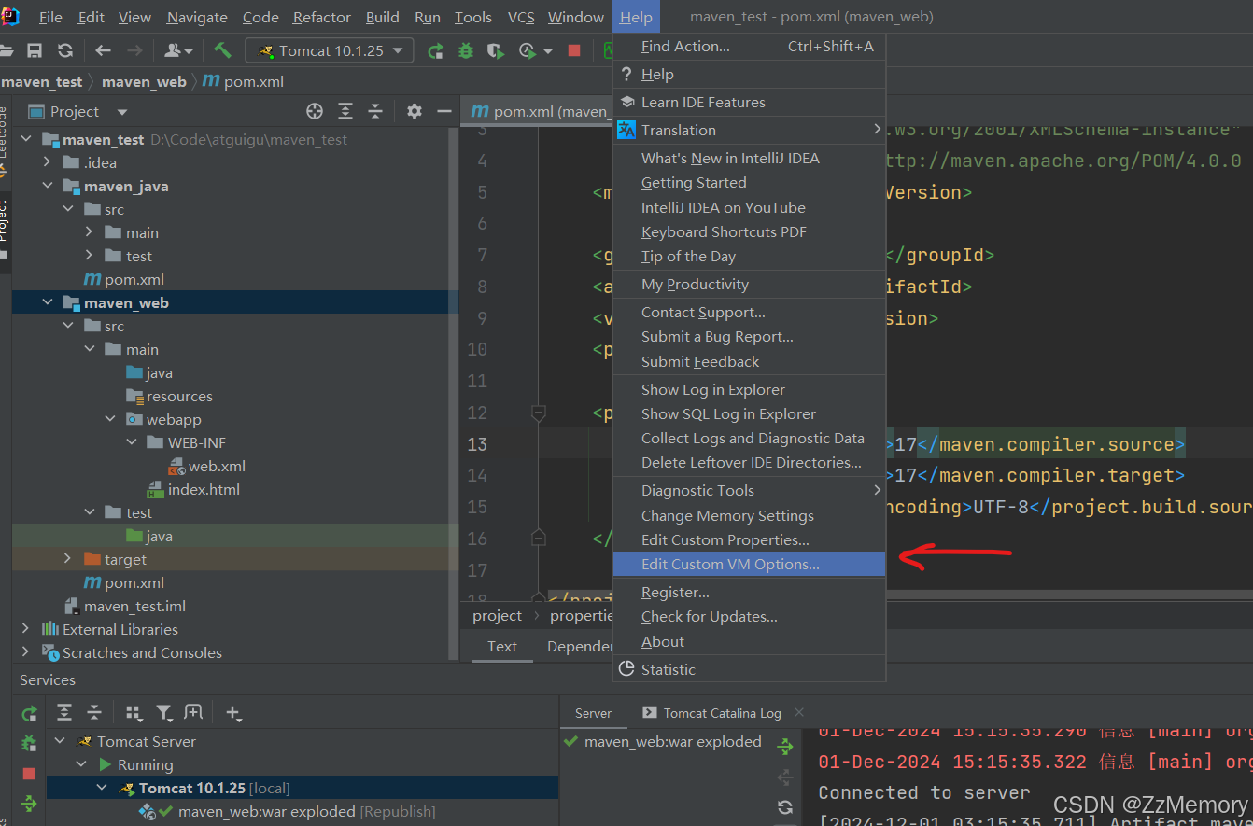Click maven_web in navigation breadcrumb

pos(144,81)
